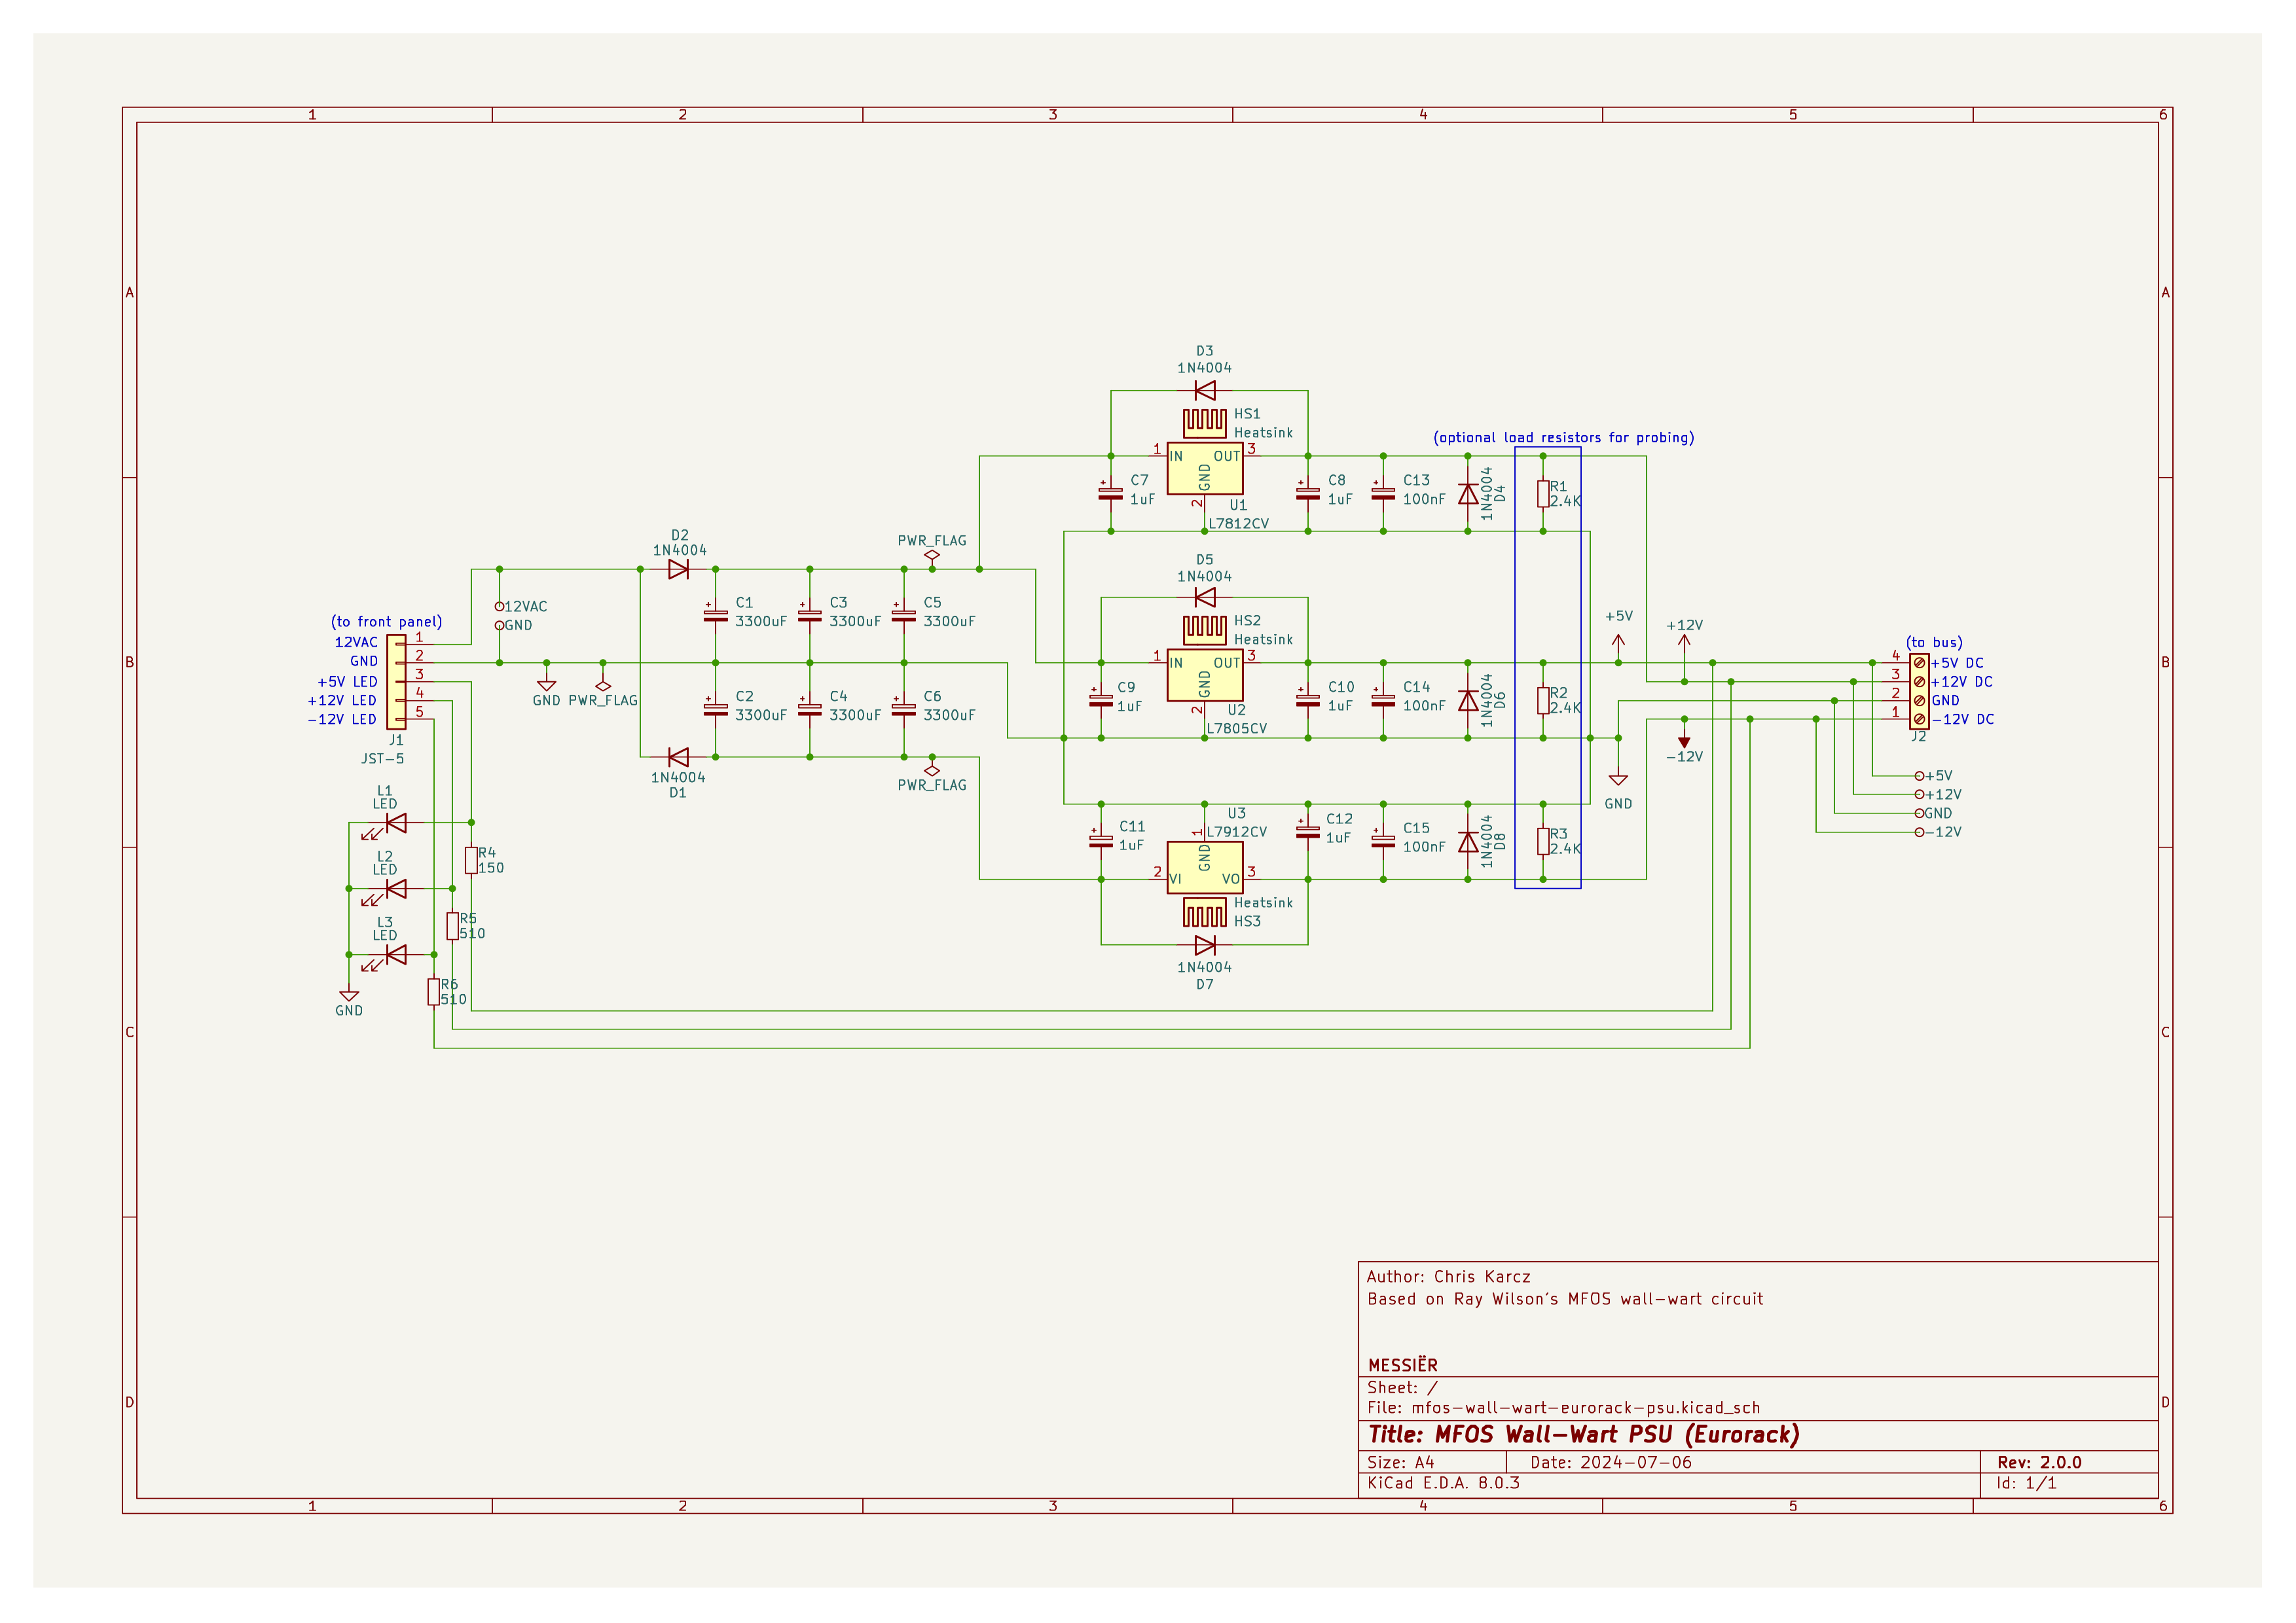This screenshot has height=1623, width=2296.
Task: Click LED L2 symbol
Action: coord(396,889)
